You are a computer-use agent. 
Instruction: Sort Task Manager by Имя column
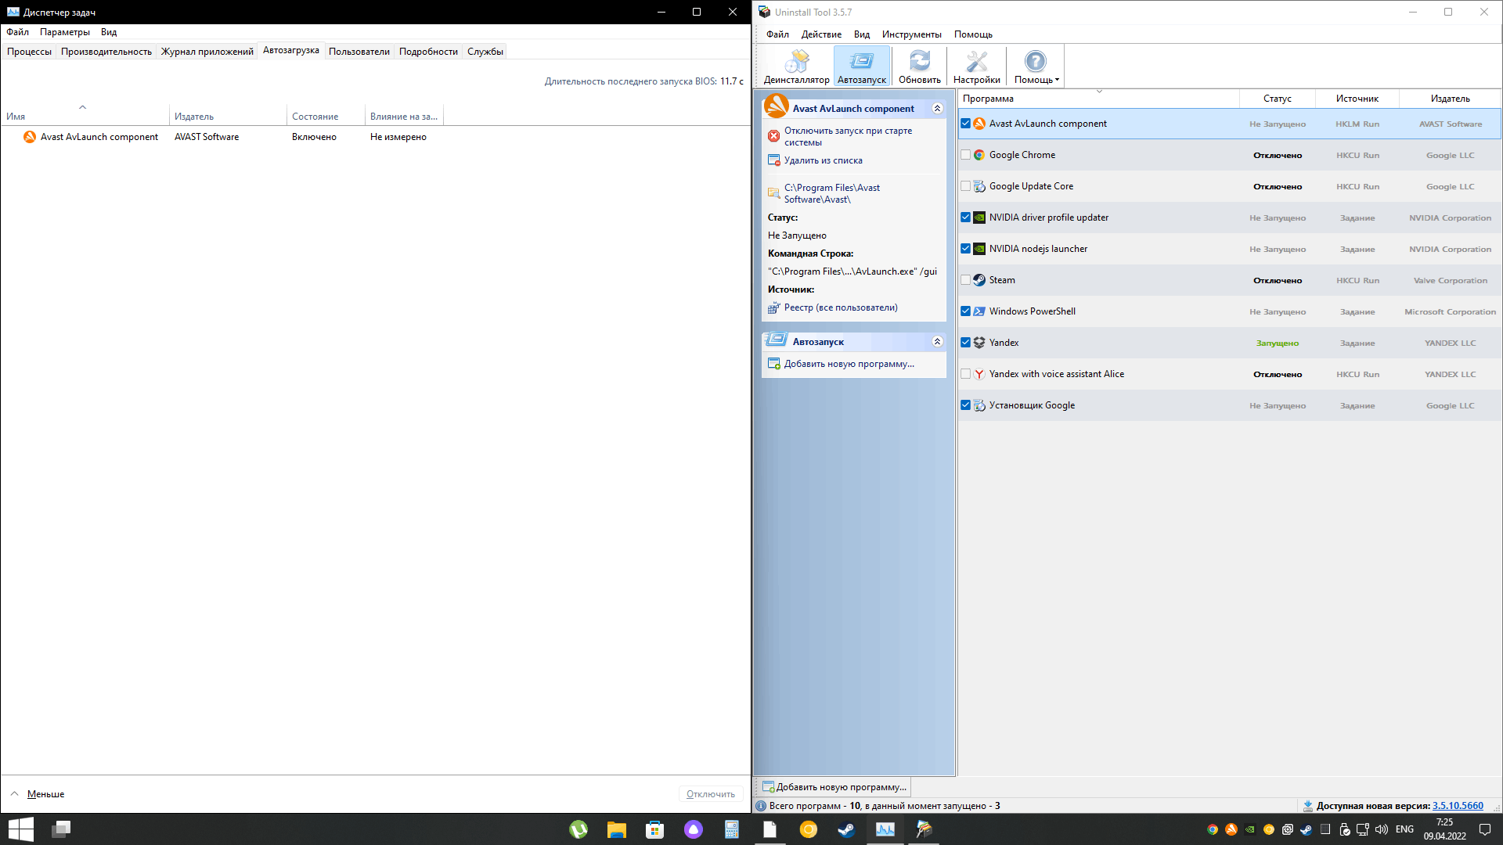pos(85,116)
